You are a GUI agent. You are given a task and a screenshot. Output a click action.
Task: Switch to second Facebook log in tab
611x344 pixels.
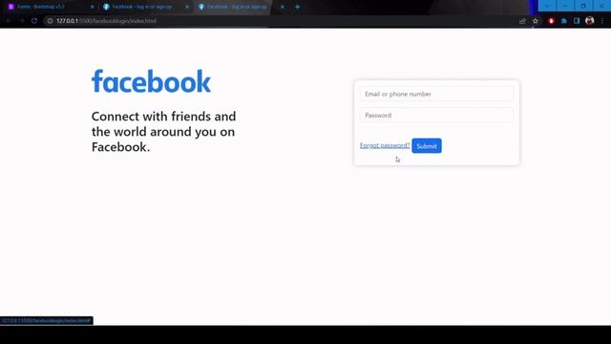click(145, 7)
